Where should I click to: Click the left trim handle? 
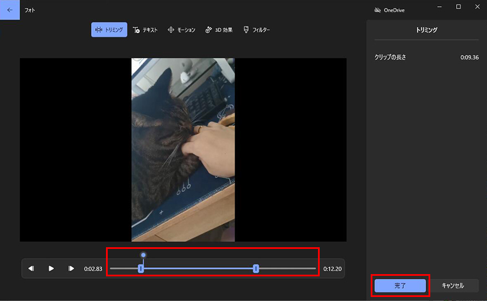point(141,269)
